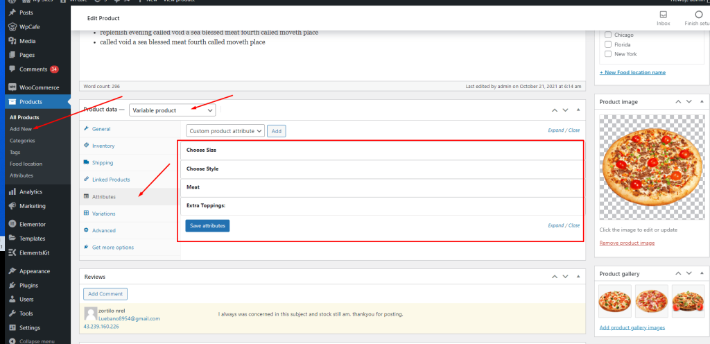Toggle Product gallery panel collapse triangle
The image size is (710, 344).
(x=702, y=274)
